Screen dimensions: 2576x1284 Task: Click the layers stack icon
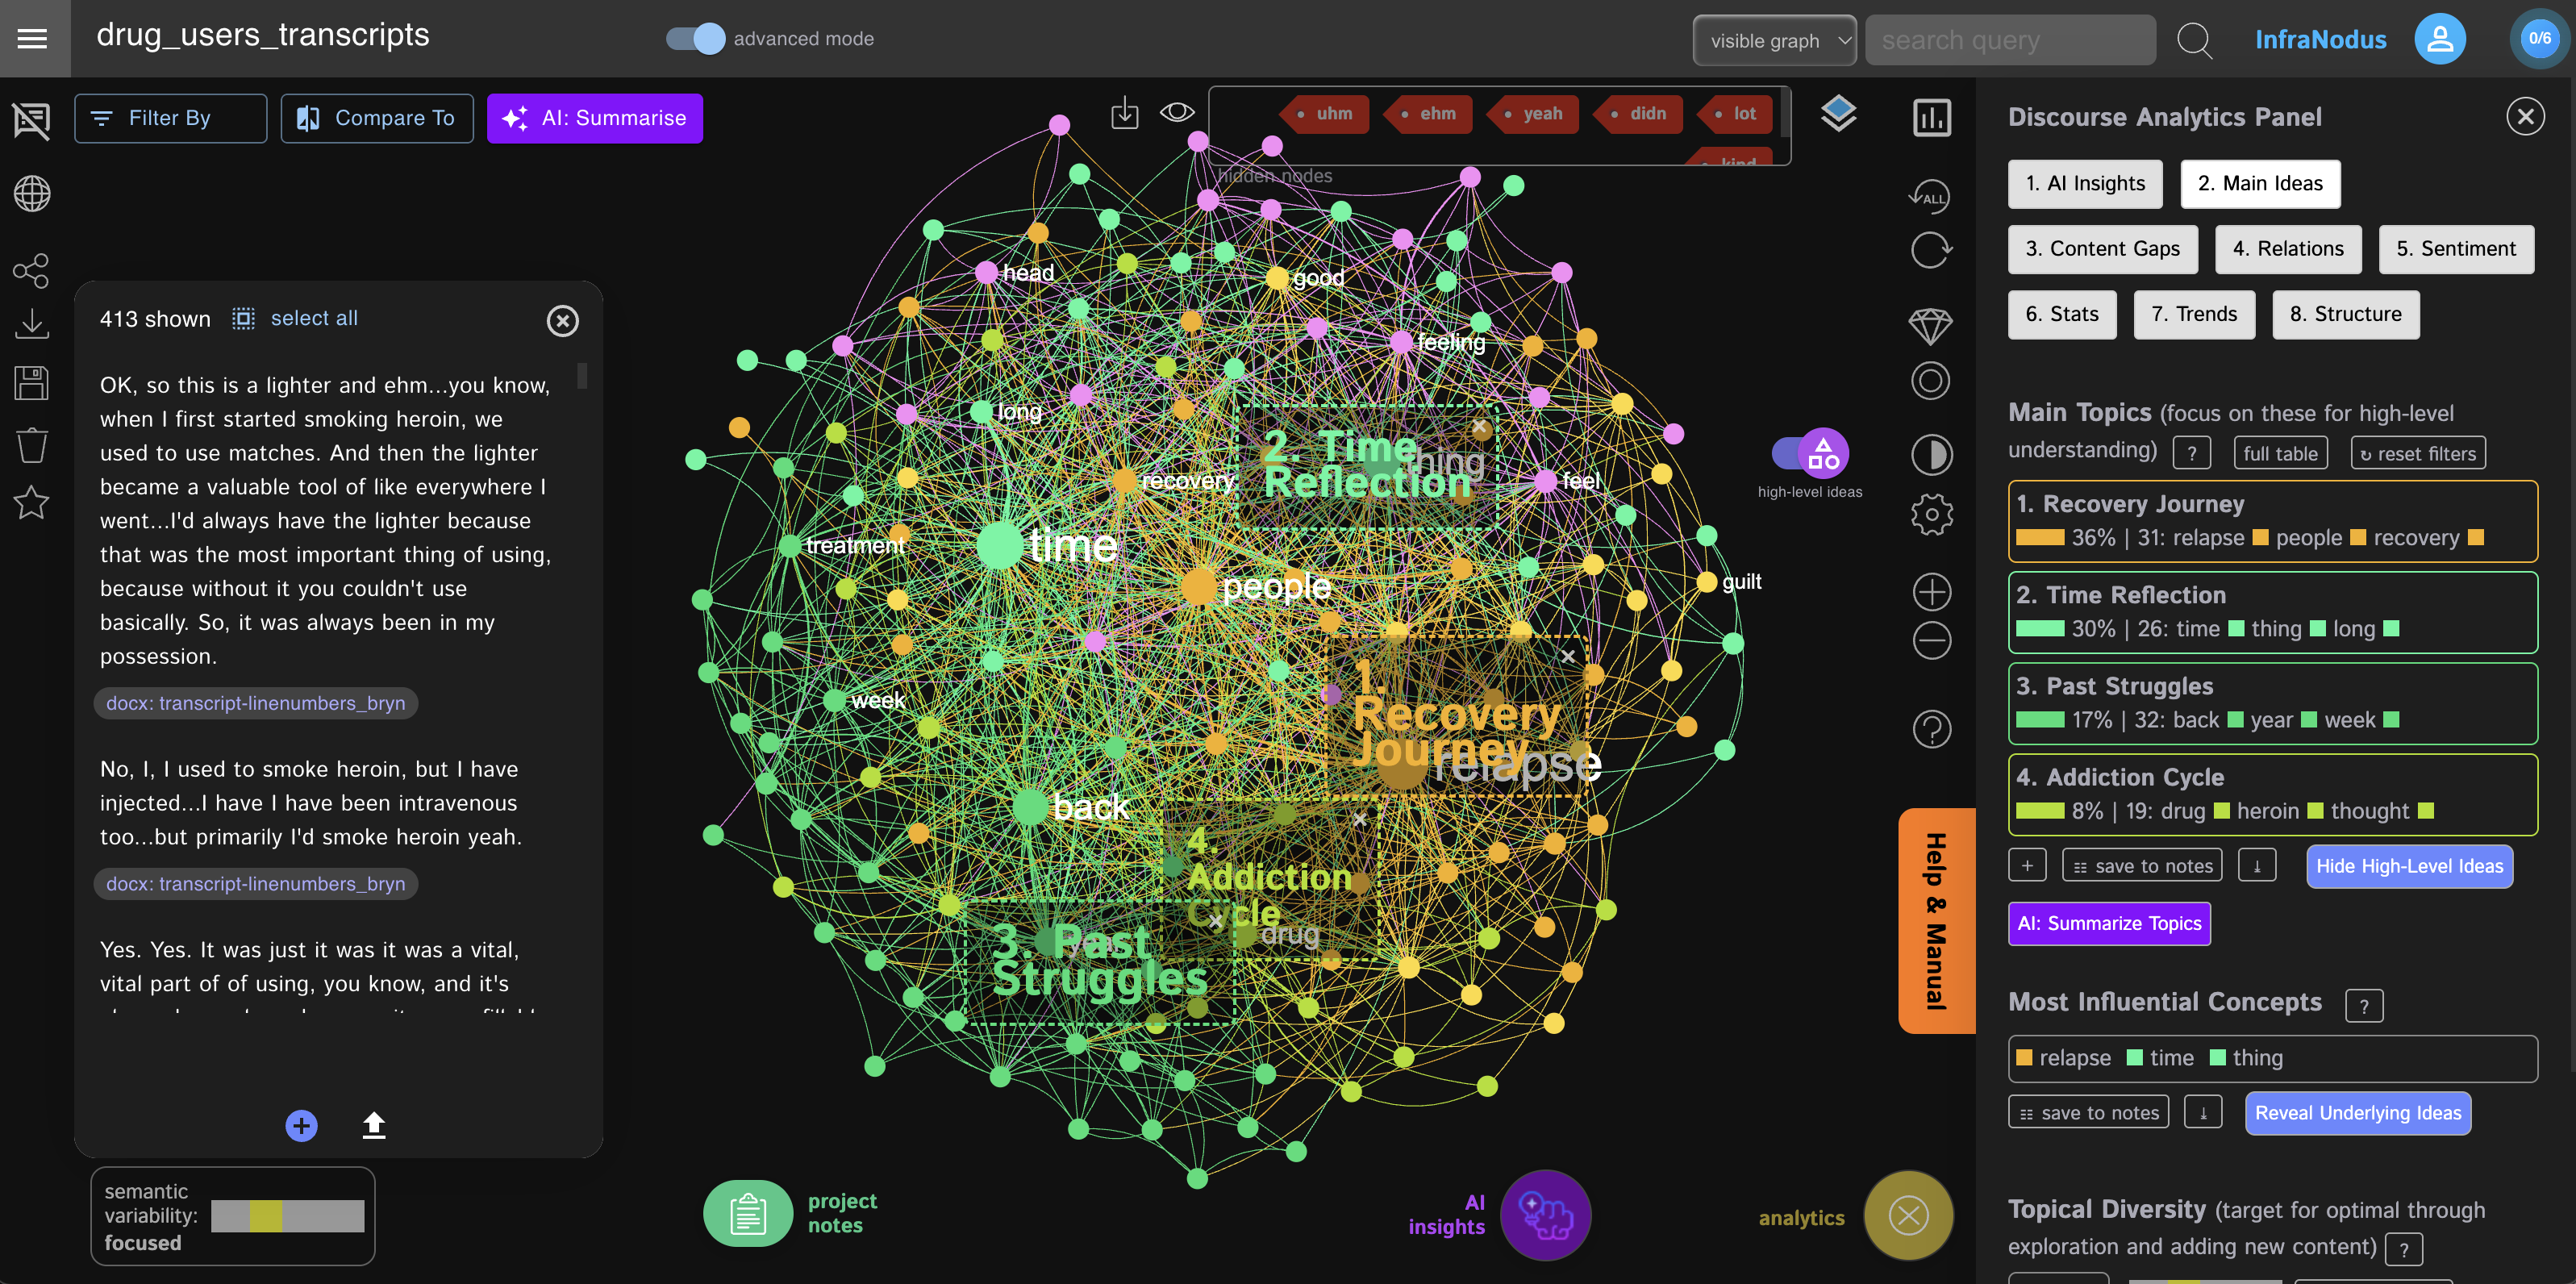coord(1838,114)
